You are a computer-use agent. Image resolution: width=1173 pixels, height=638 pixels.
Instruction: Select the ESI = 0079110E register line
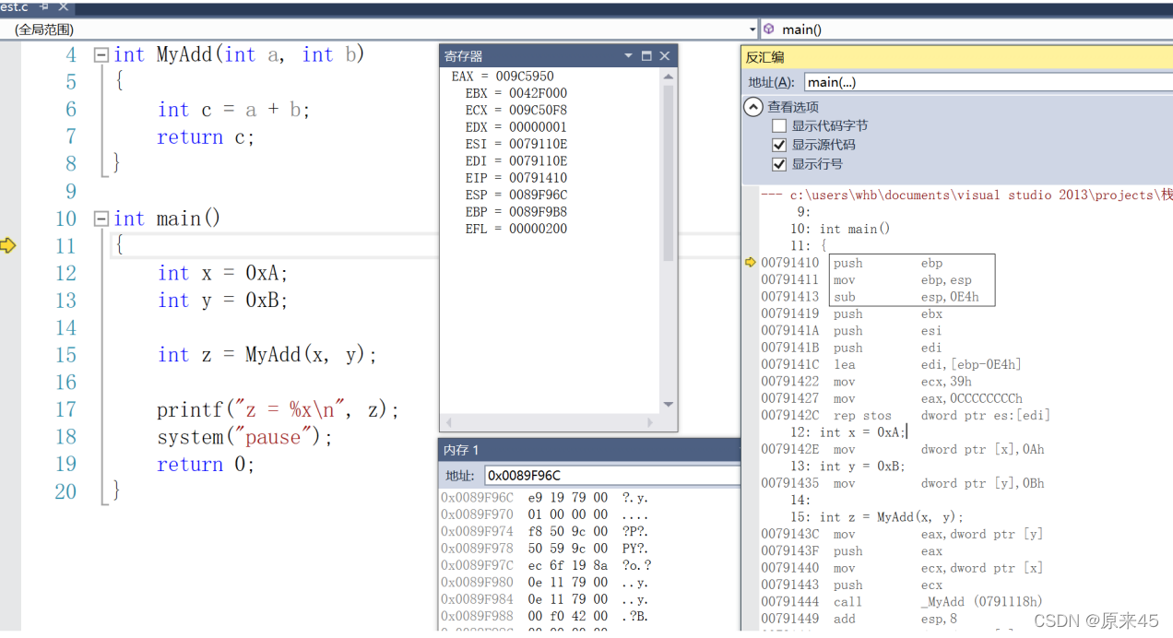coord(515,144)
